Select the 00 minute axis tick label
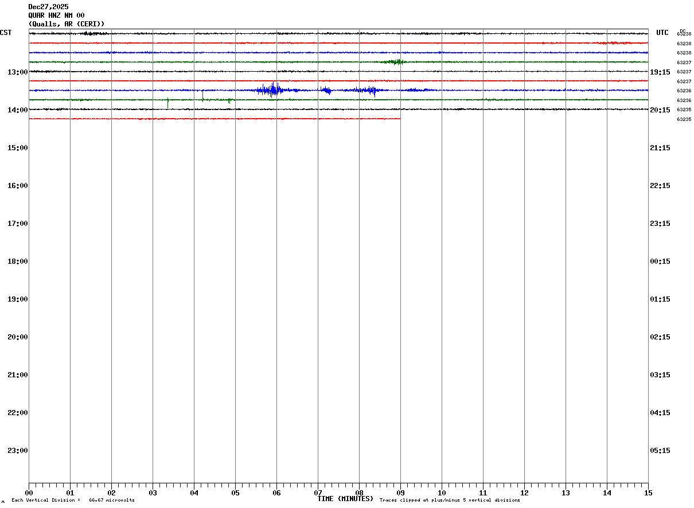Screen dimensions: 694x508 coord(29,493)
